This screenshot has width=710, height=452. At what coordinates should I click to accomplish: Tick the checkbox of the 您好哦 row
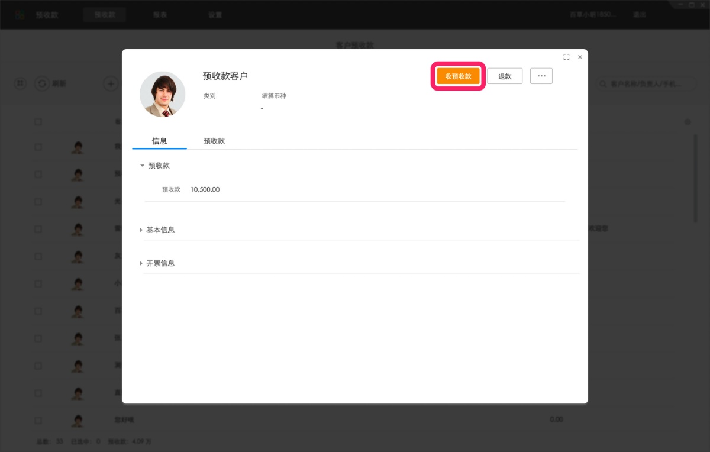38,421
